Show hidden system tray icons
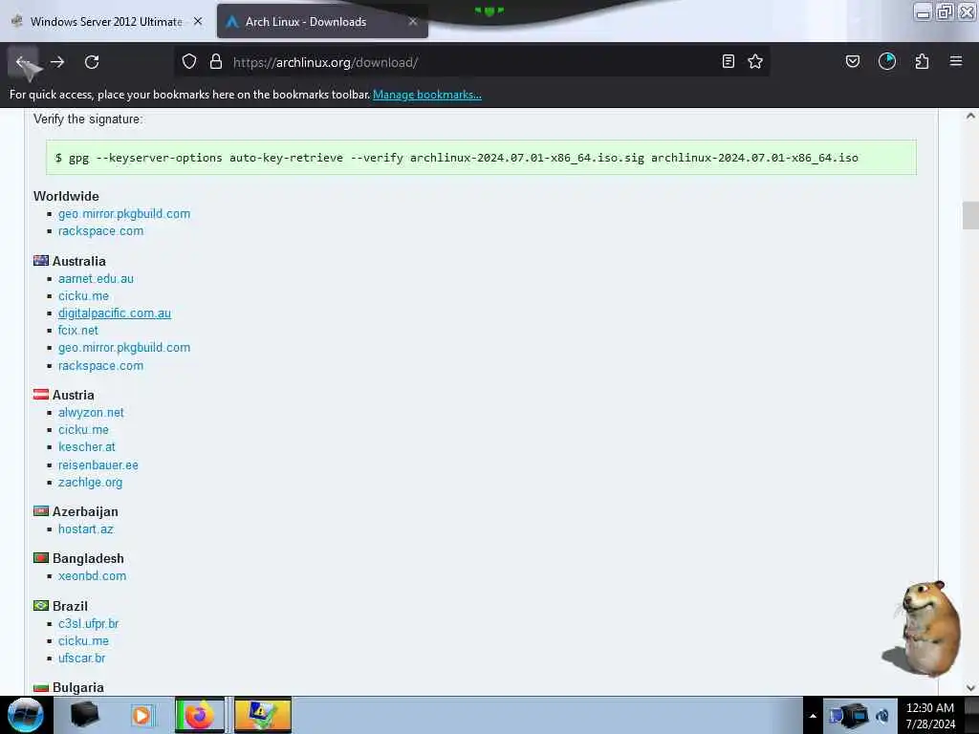The image size is (979, 734). (x=813, y=716)
